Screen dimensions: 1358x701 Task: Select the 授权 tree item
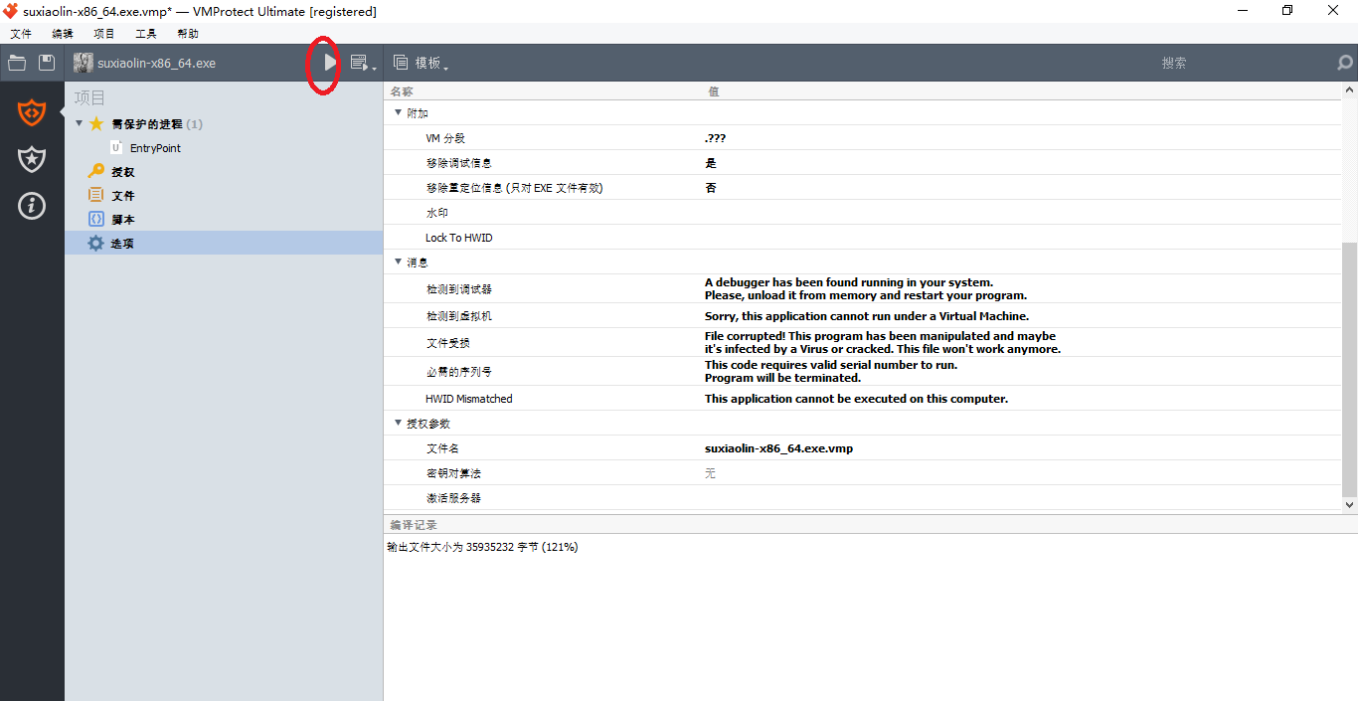(123, 172)
